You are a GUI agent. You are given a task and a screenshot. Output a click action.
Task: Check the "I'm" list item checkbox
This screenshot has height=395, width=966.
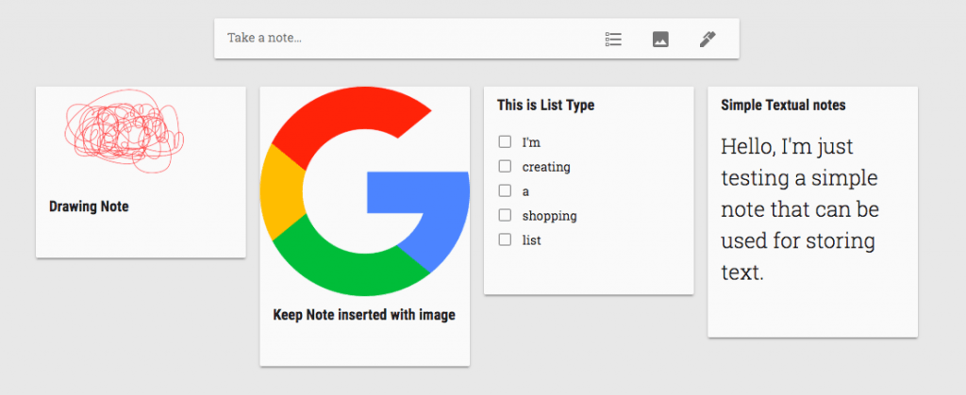click(x=506, y=142)
